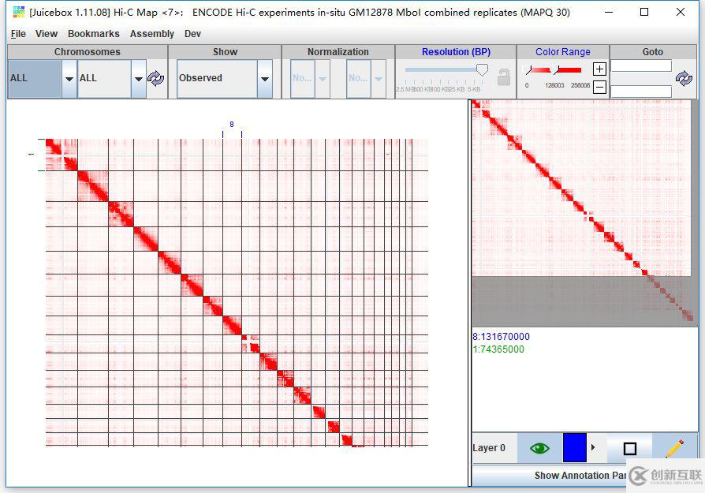The image size is (705, 493).
Task: Click the left color range slider handle
Action: point(529,70)
